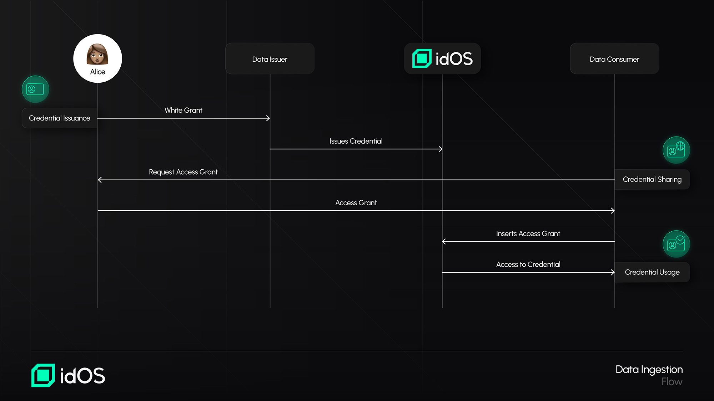The image size is (714, 401).
Task: Click the Credential Sharing label
Action: point(652,179)
